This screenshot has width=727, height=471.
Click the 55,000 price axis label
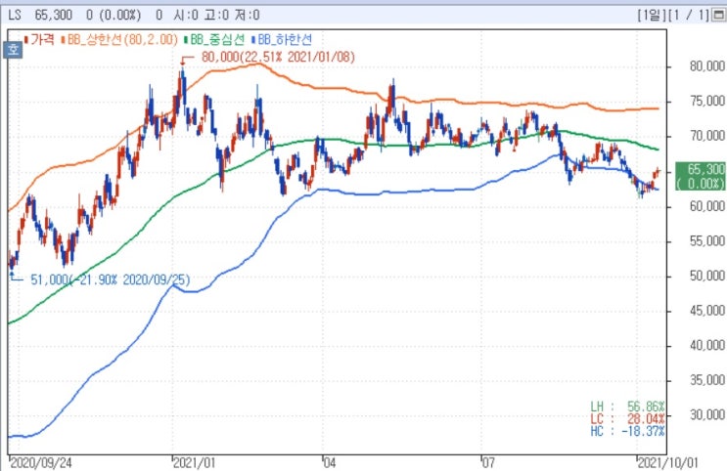707,240
